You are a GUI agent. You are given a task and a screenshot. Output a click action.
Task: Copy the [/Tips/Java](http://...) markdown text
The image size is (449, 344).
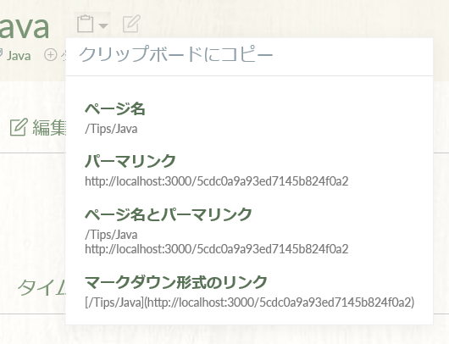tap(250, 302)
